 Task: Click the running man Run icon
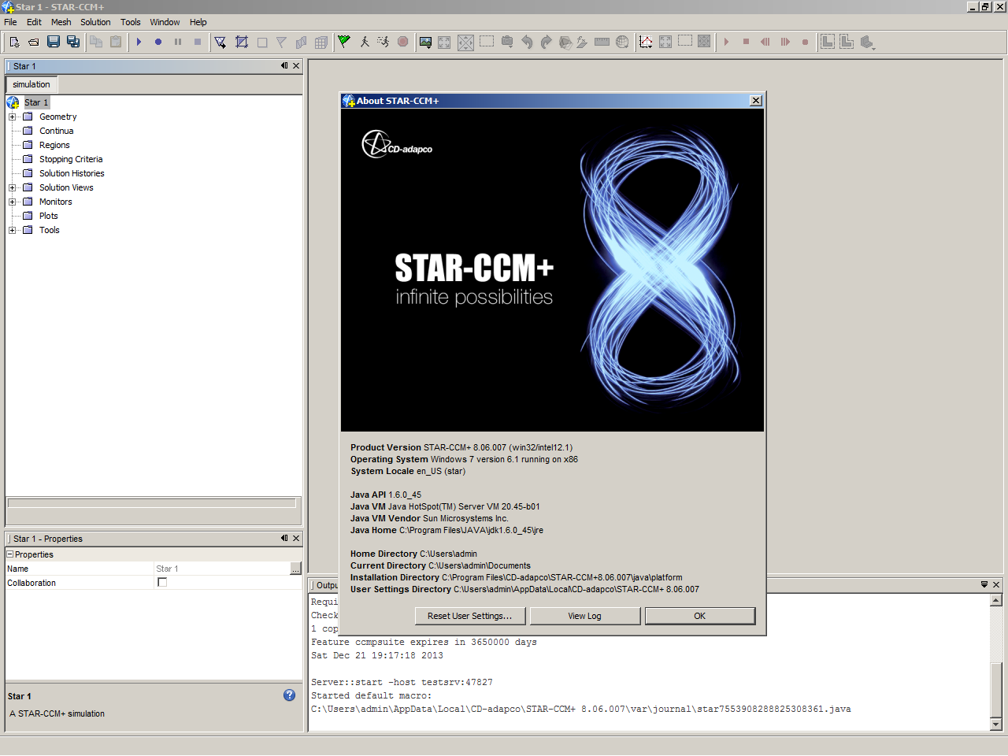point(384,42)
